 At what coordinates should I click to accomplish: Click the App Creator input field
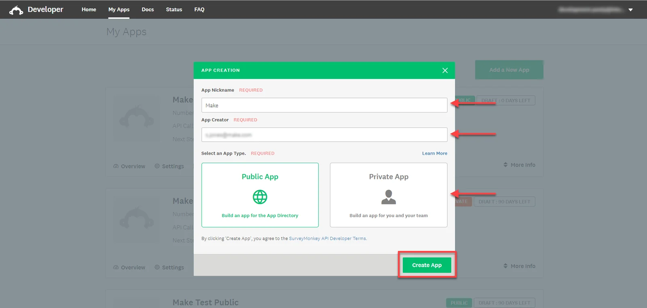point(324,135)
